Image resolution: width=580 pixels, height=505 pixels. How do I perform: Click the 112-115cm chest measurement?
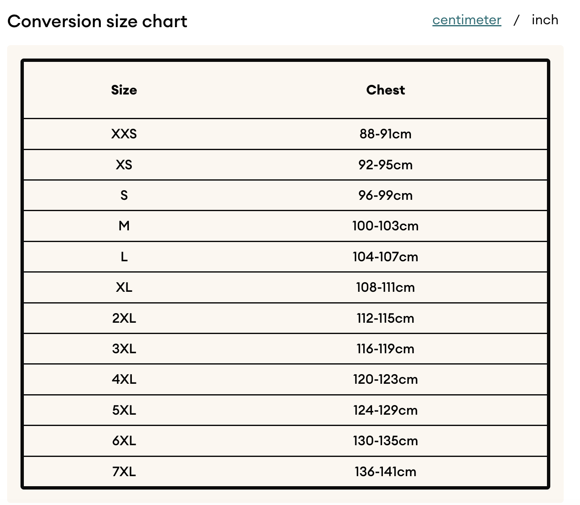pos(385,318)
